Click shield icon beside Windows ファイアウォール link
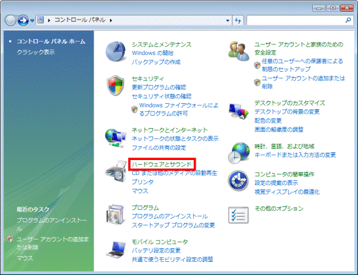 pyautogui.click(x=134, y=110)
